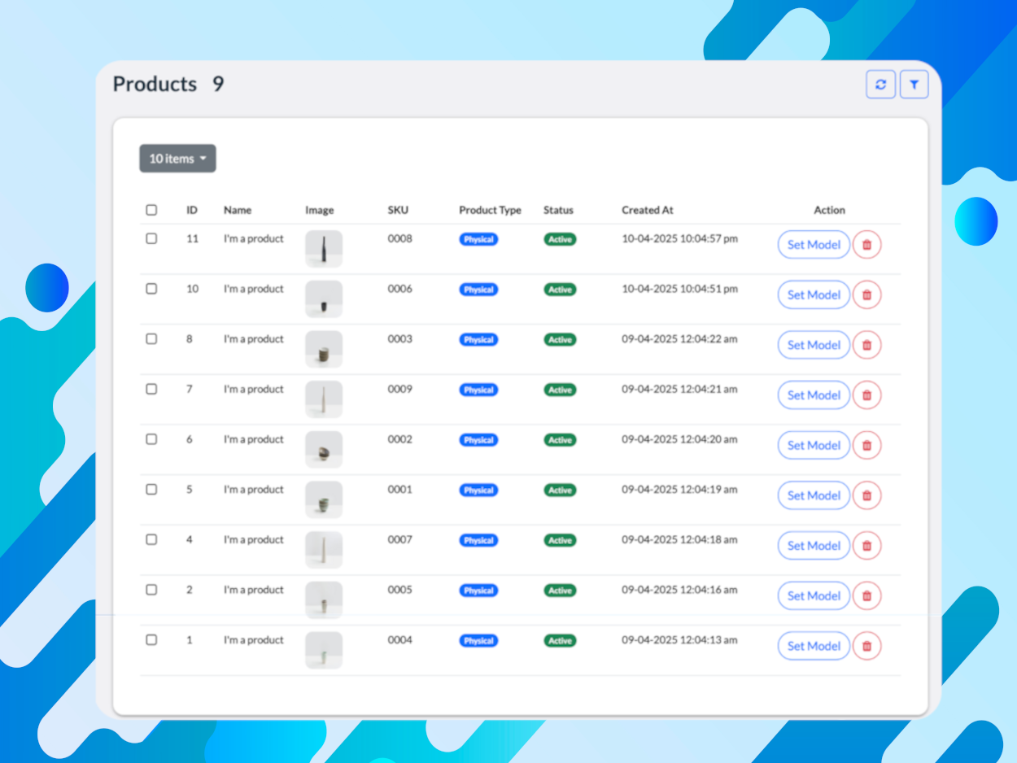This screenshot has height=763, width=1017.
Task: Click product image thumbnail for SKU 0007
Action: click(x=324, y=550)
